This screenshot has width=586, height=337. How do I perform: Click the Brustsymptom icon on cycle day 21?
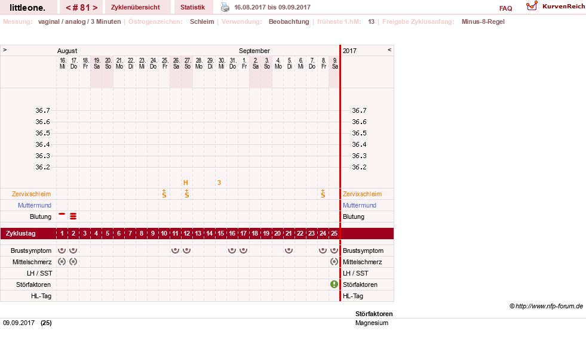pos(289,251)
